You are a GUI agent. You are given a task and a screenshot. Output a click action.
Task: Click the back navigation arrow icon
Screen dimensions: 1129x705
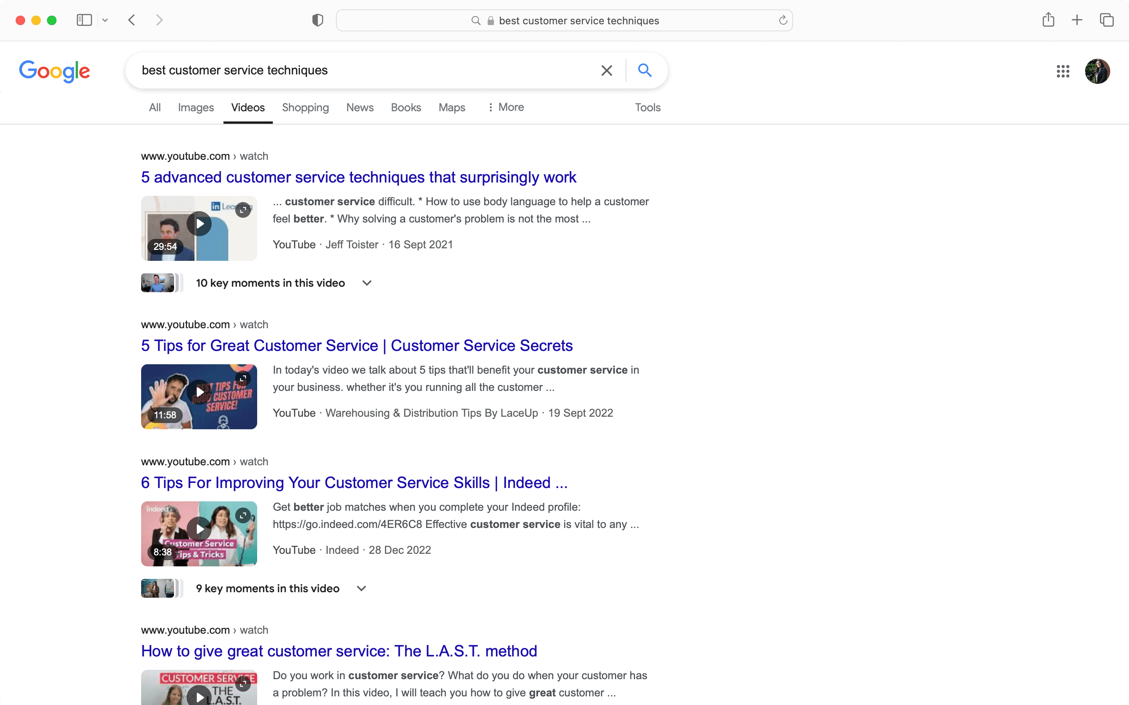click(132, 20)
